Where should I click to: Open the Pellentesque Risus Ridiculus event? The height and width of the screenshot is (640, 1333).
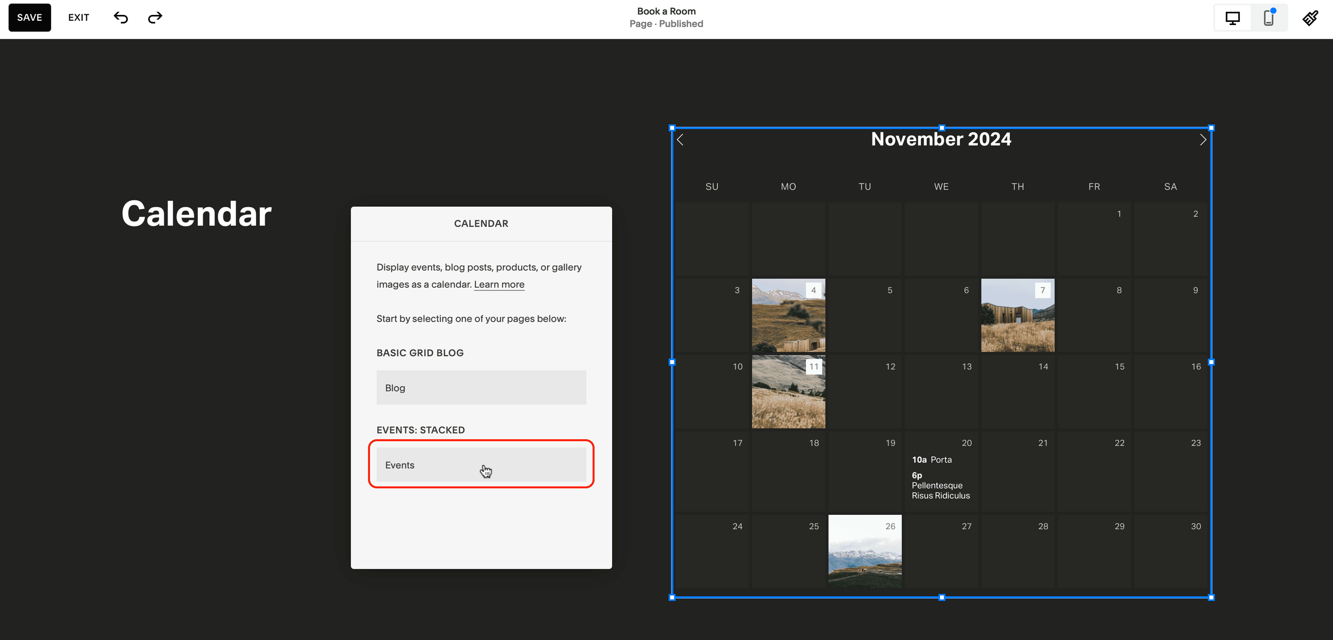point(941,485)
